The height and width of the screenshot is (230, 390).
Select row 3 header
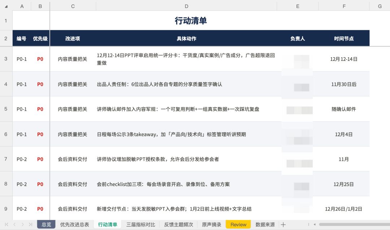pyautogui.click(x=6, y=59)
